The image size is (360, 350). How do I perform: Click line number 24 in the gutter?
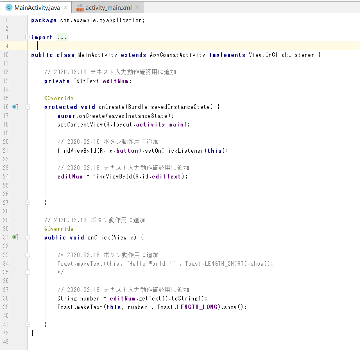(x=6, y=176)
